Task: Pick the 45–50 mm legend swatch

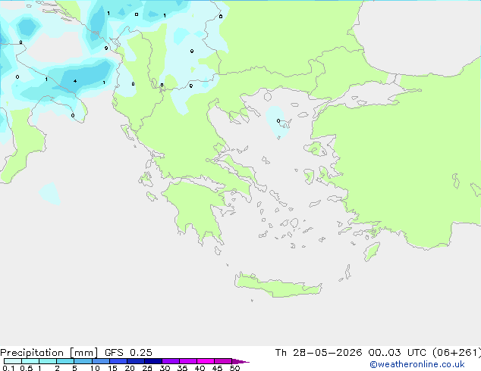Action: click(223, 361)
